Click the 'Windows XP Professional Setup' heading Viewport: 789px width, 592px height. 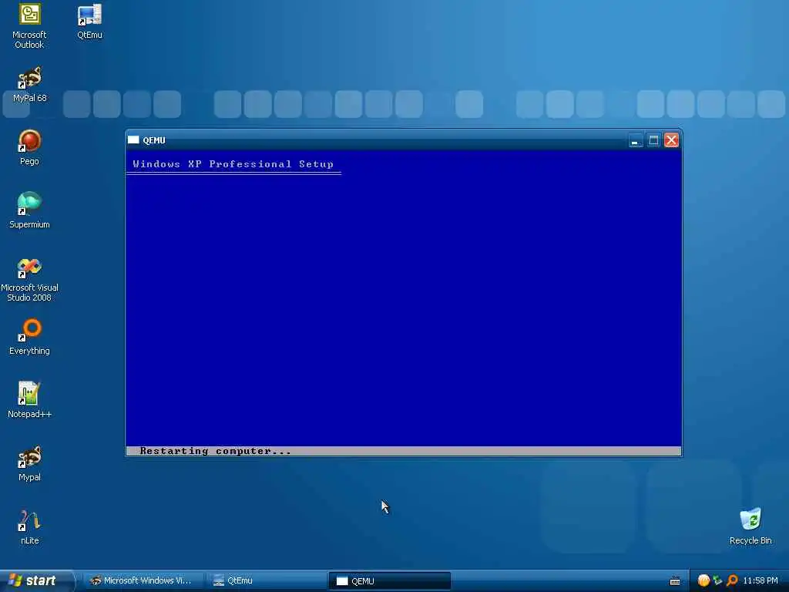233,164
